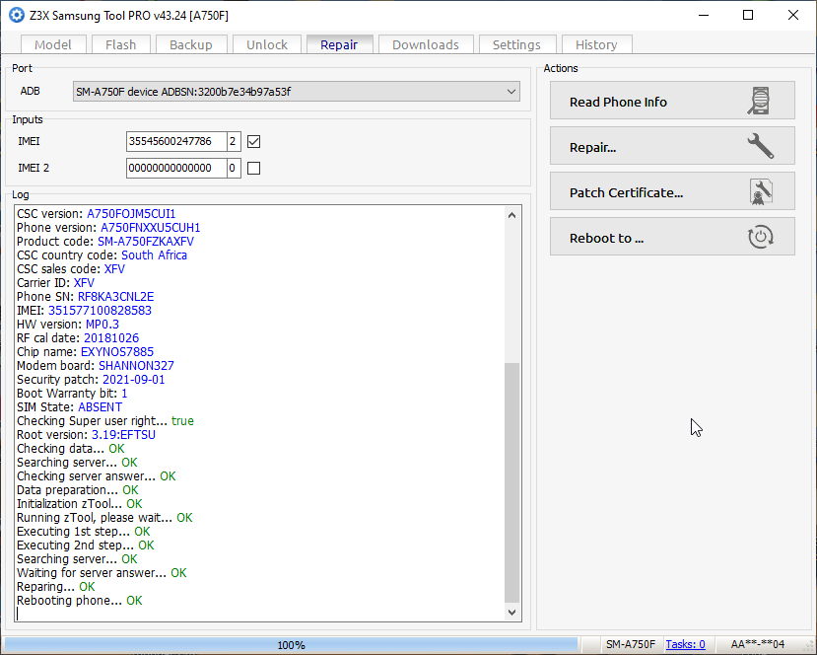This screenshot has width=817, height=655.
Task: Open the Flash tab
Action: [x=121, y=44]
